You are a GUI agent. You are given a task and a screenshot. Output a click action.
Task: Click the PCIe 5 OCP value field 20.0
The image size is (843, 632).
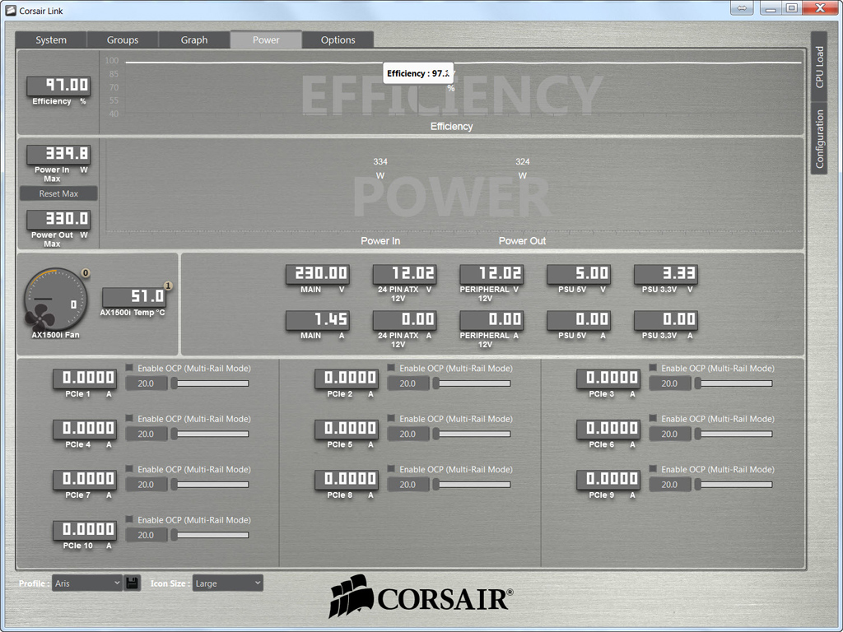[408, 434]
